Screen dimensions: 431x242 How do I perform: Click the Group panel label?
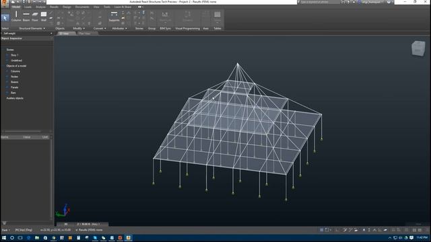[x=152, y=28]
